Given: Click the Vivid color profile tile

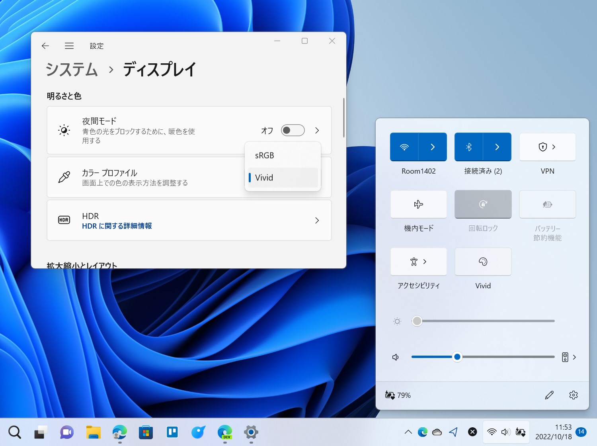Looking at the screenshot, I should pyautogui.click(x=483, y=262).
